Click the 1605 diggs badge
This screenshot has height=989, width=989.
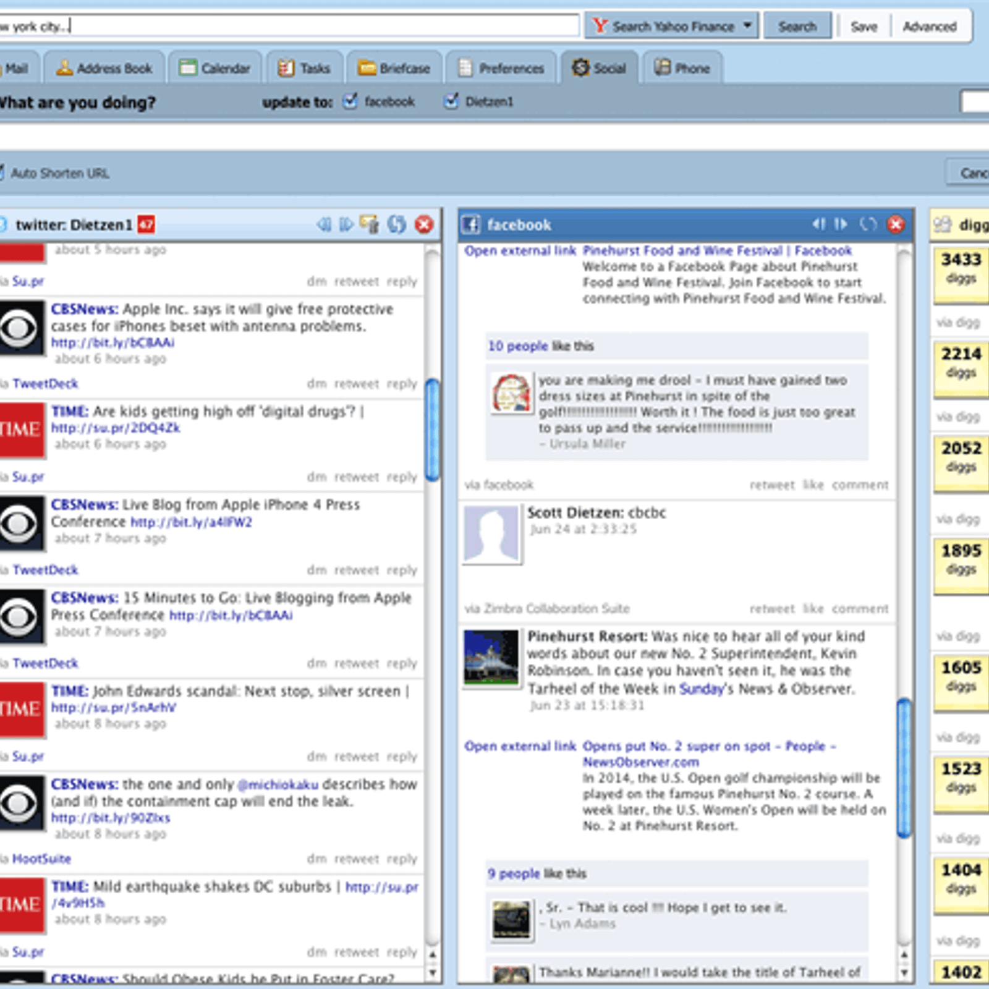click(x=961, y=682)
